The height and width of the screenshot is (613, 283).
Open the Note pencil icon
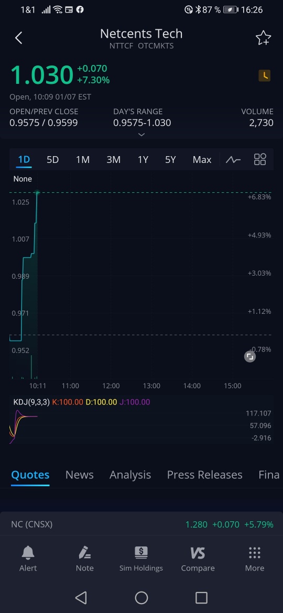pos(84,559)
